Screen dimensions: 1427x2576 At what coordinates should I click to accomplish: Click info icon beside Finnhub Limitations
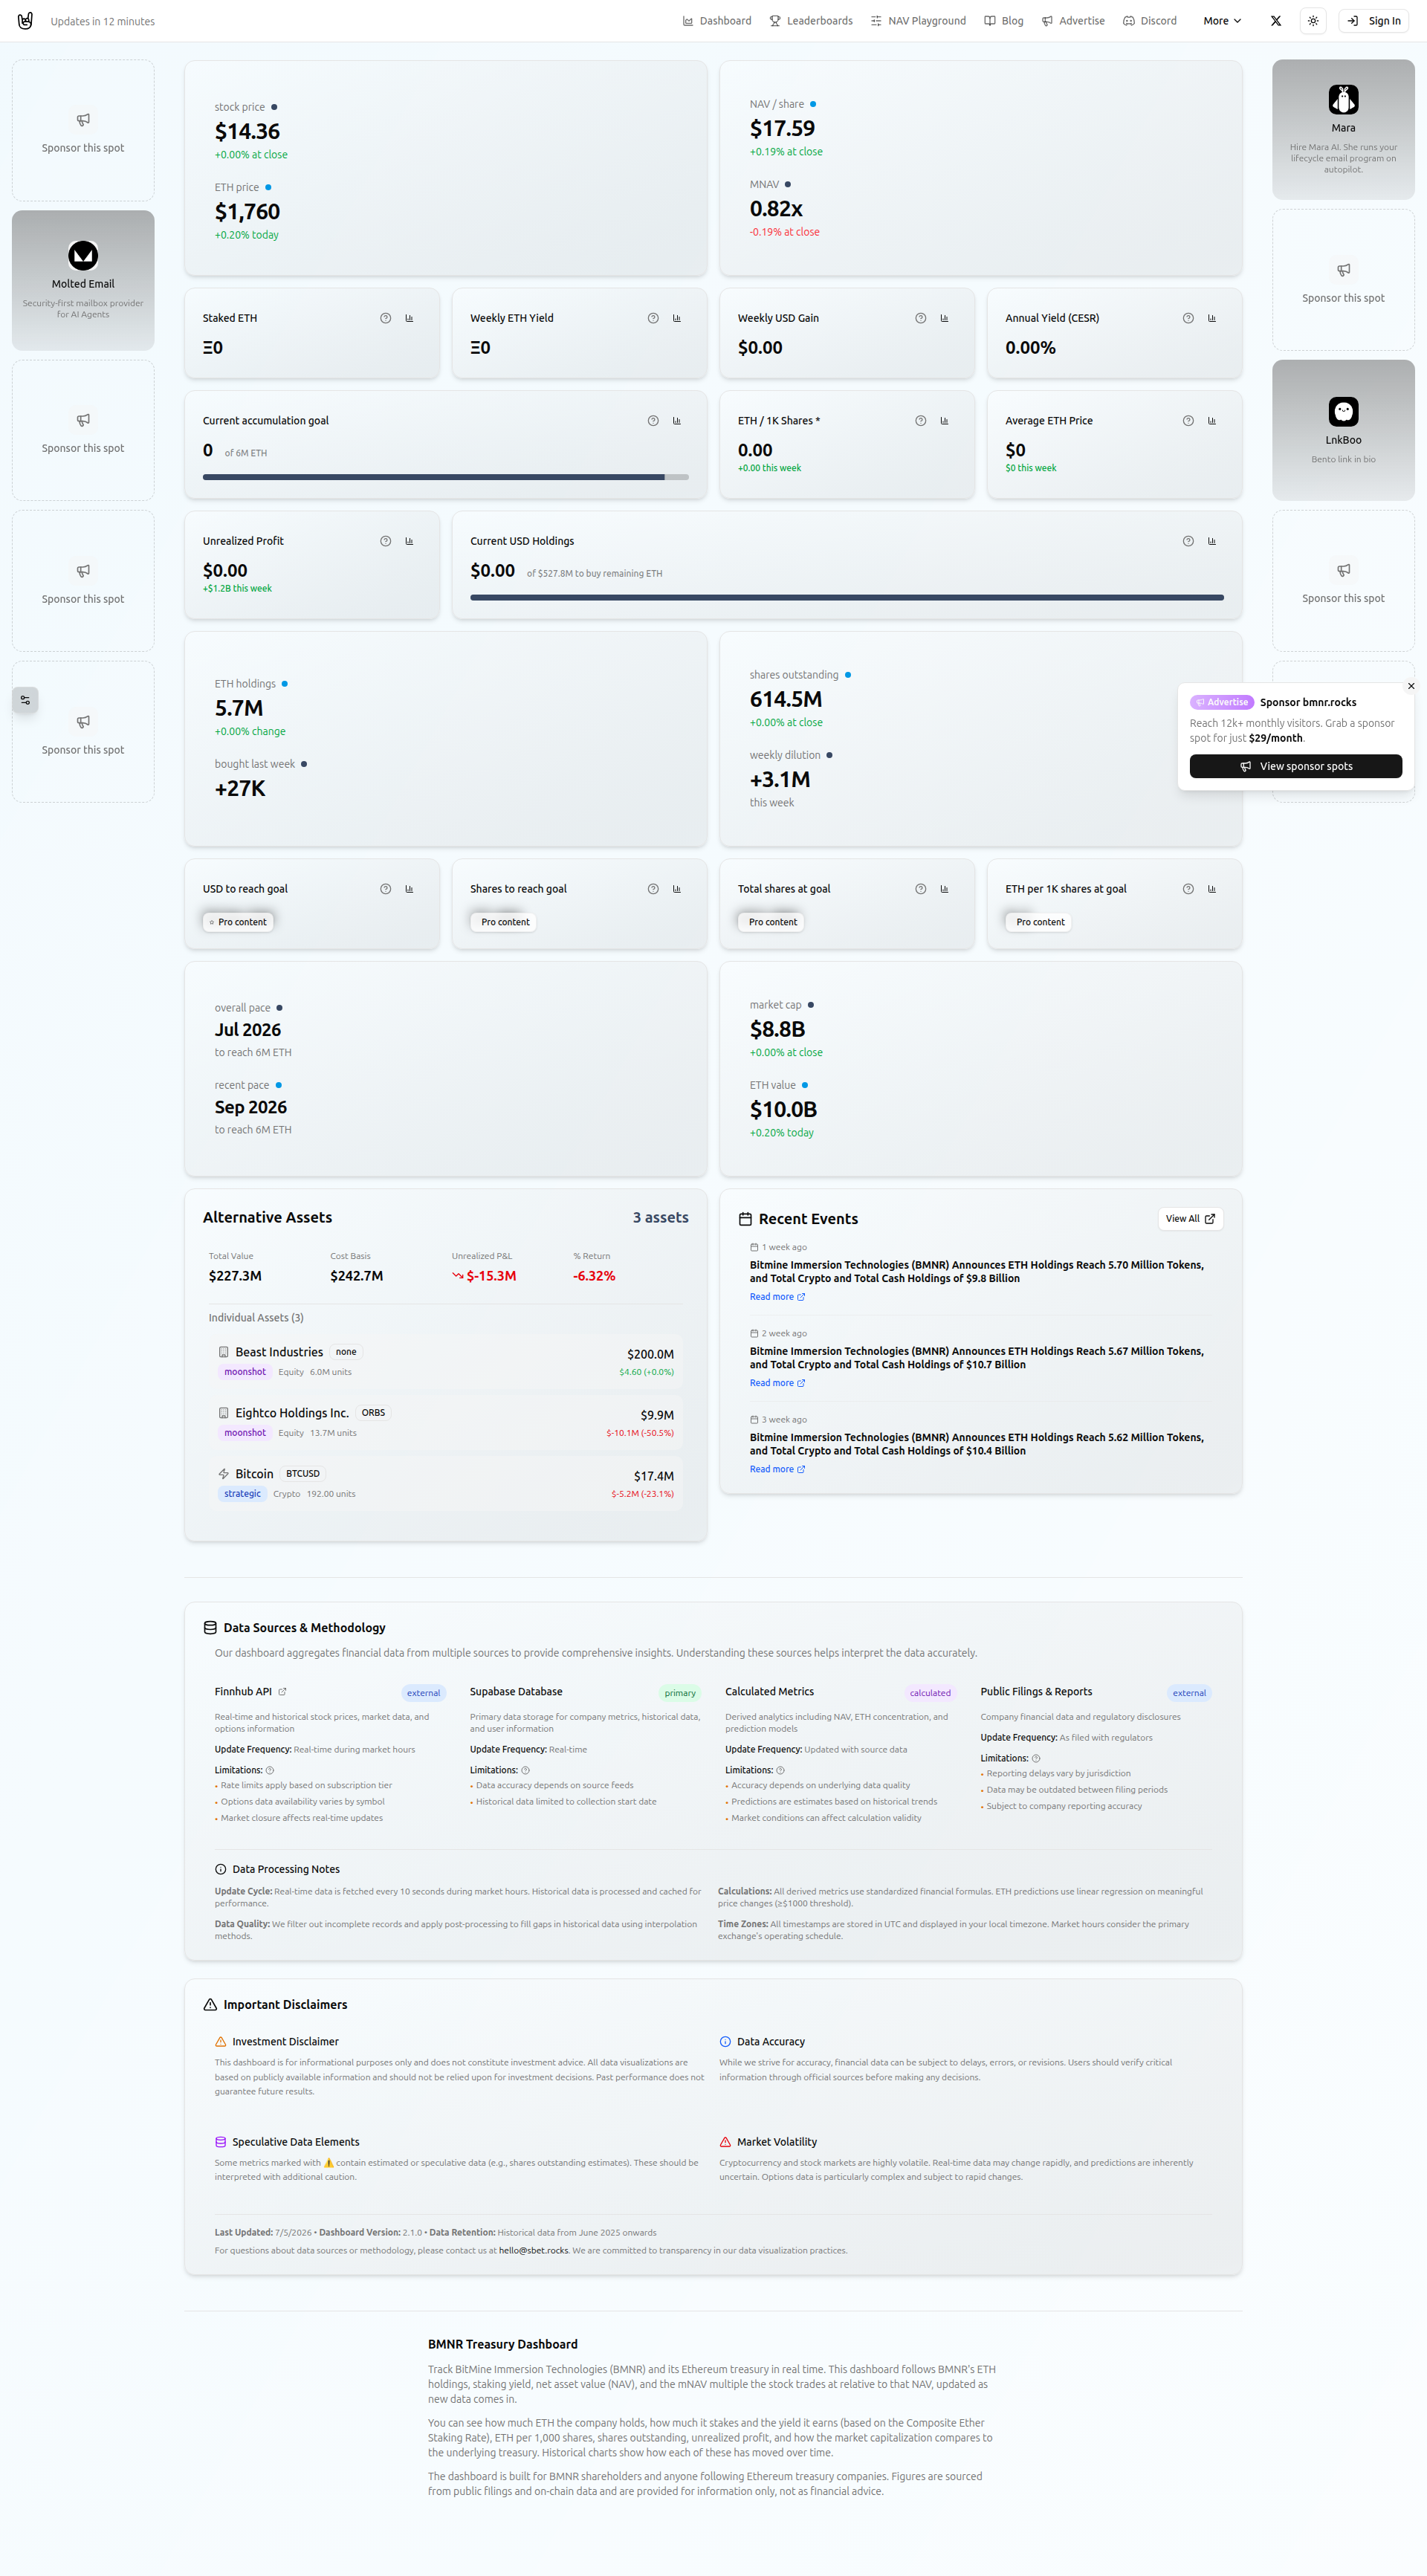(270, 1770)
